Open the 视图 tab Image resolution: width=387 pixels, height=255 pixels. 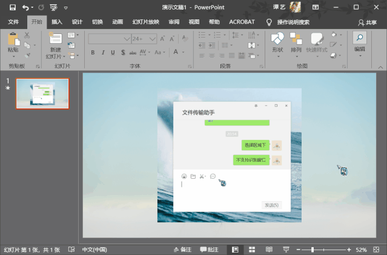tap(194, 22)
